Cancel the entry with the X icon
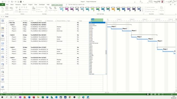The image size is (177, 99). tap(2, 16)
